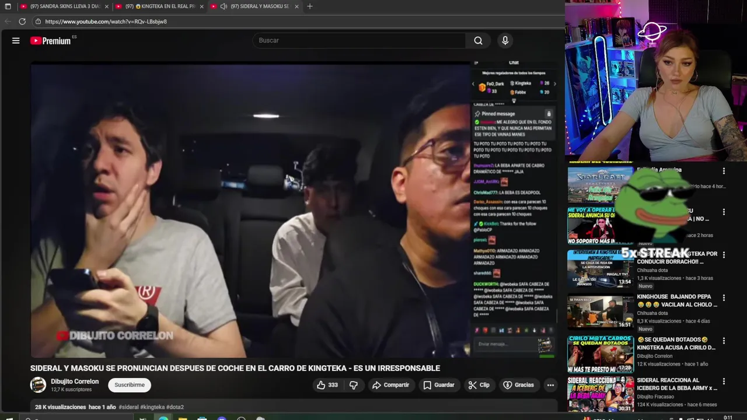Open KINGHOUSE BAJANDO PEPA video title
Viewport: 747px width, 420px height.
(677, 300)
